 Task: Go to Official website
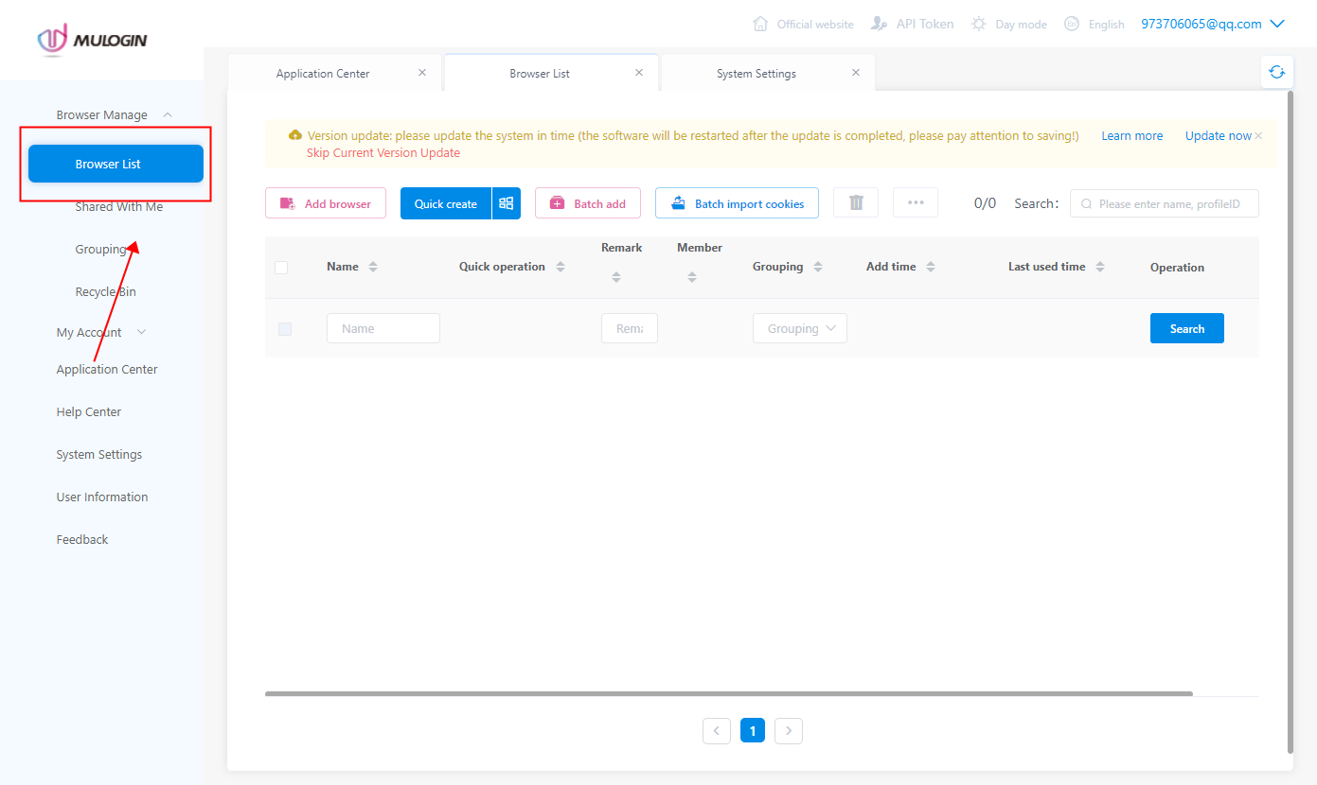point(803,24)
